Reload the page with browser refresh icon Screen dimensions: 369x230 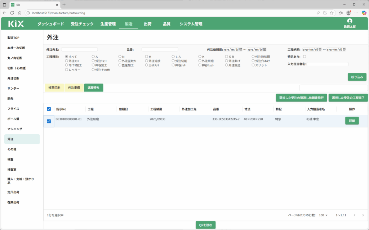pyautogui.click(x=12, y=13)
